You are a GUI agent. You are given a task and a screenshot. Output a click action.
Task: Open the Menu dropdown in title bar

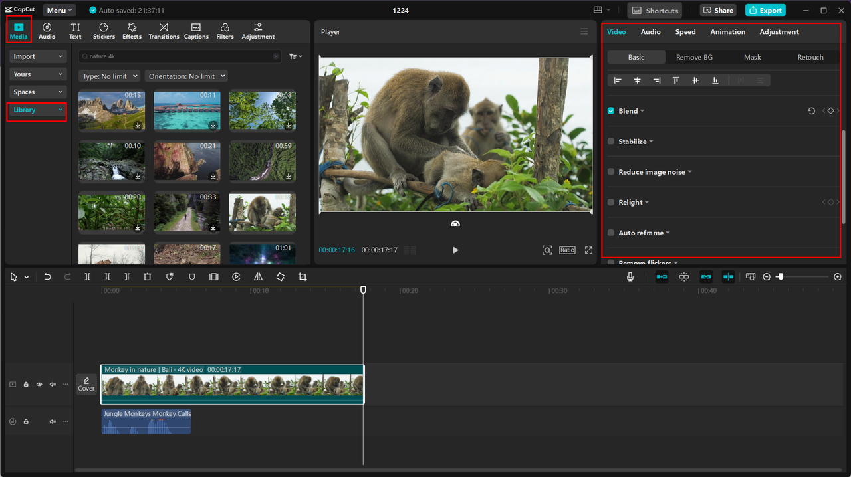(x=59, y=10)
